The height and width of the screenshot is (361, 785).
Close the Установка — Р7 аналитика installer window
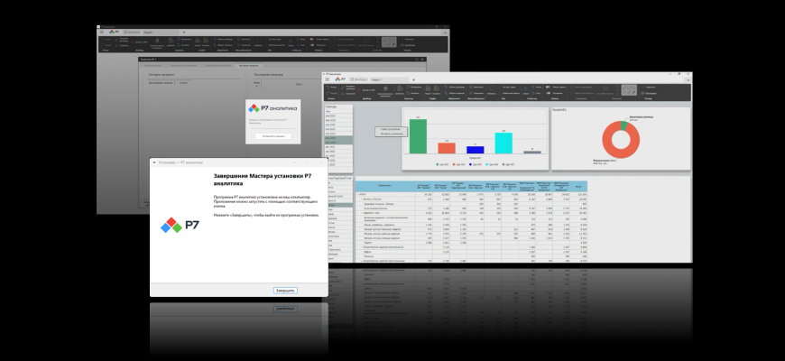pos(321,162)
